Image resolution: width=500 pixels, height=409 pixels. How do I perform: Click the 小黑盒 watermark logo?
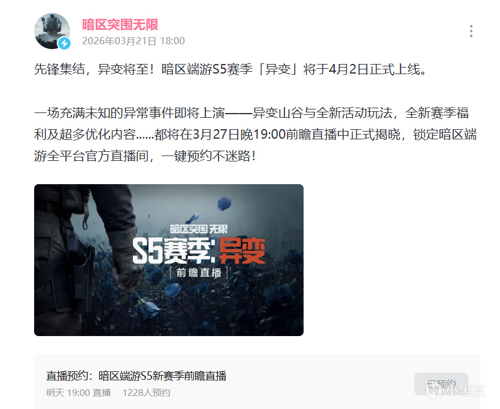pos(457,390)
